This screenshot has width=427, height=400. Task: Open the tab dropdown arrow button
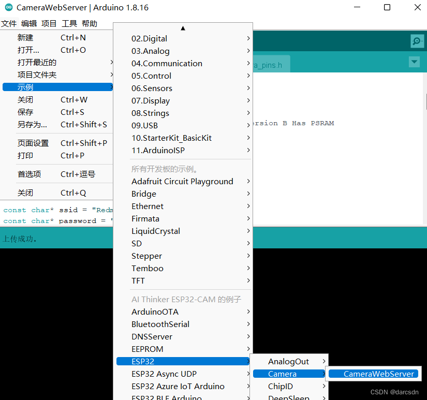pos(414,62)
